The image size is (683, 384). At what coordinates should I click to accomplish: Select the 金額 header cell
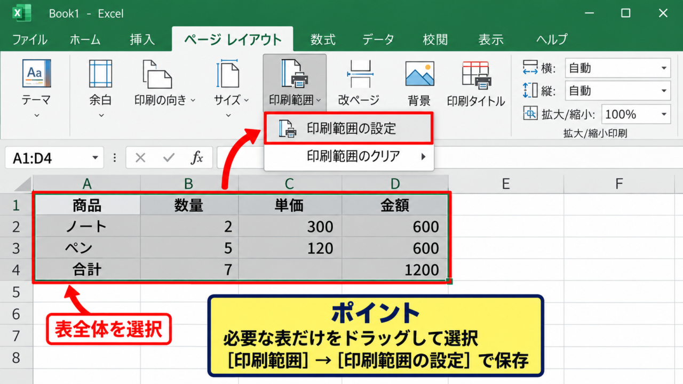point(395,205)
